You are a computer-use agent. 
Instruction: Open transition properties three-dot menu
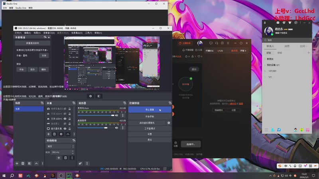(x=72, y=158)
